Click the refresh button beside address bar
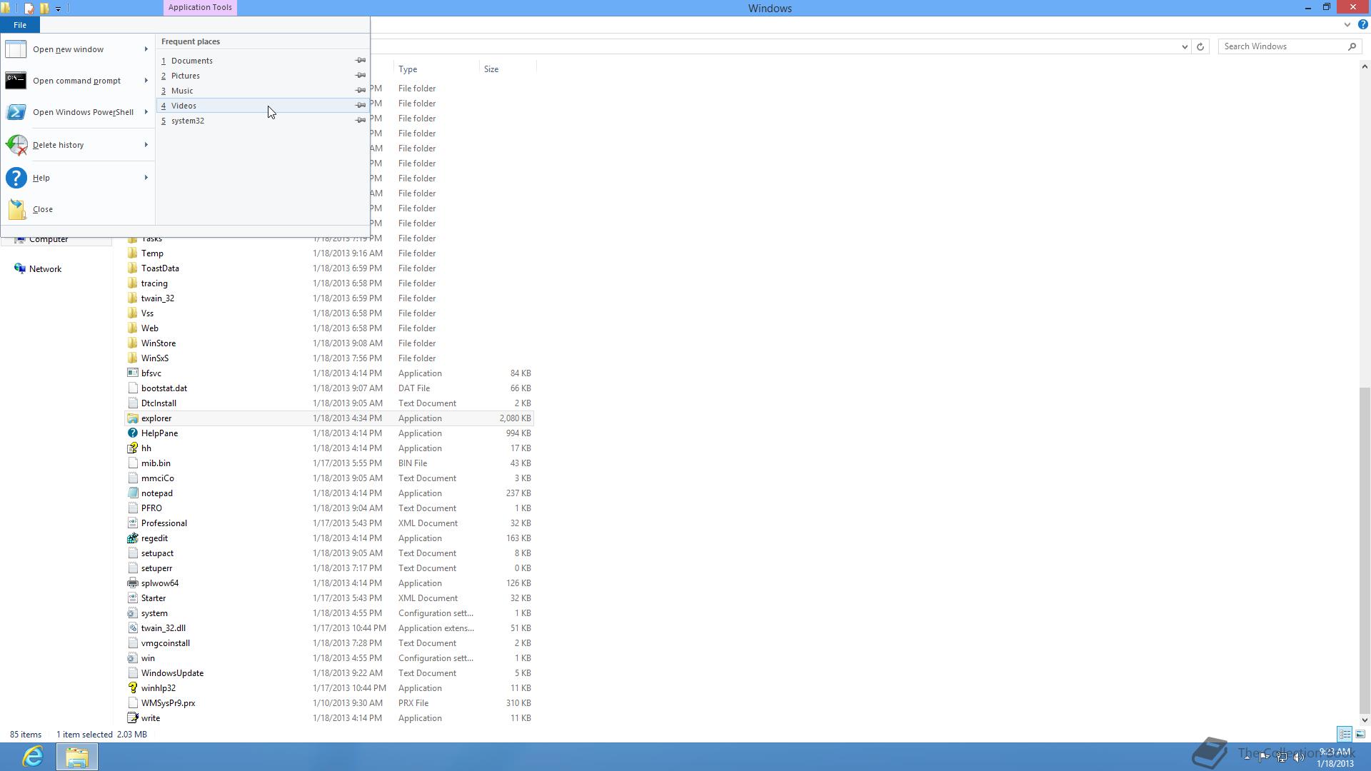 tap(1200, 46)
